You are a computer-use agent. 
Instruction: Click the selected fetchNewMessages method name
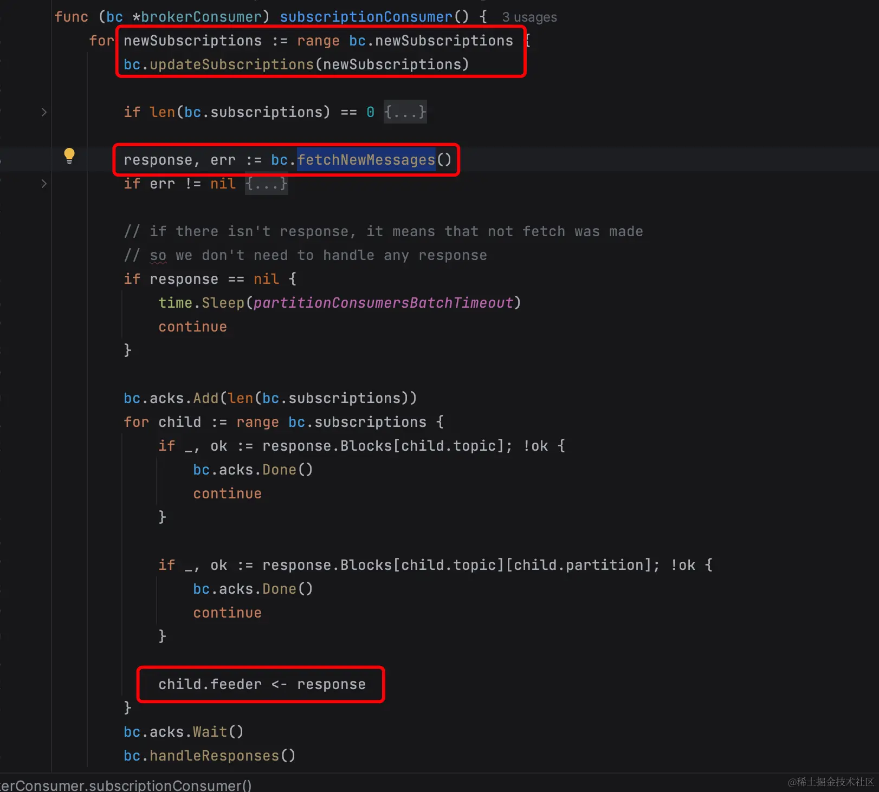click(366, 160)
